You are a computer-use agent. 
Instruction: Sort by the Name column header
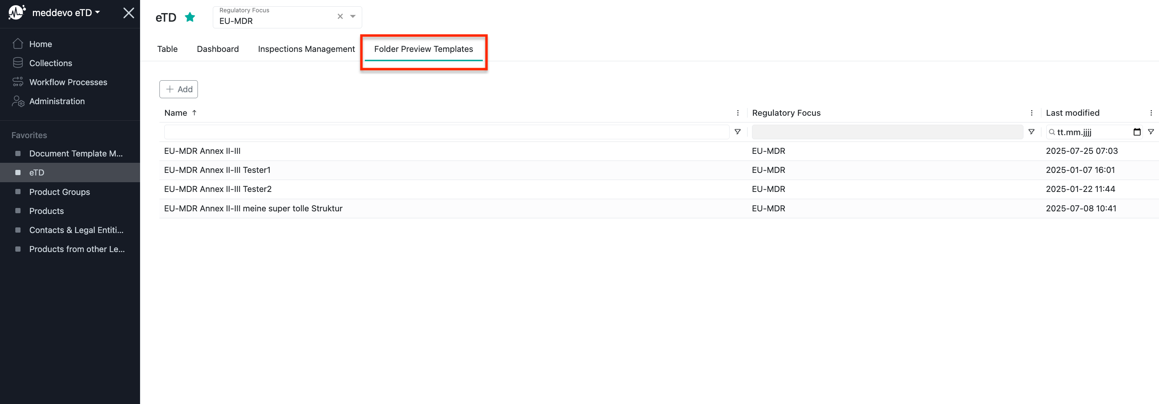click(175, 112)
